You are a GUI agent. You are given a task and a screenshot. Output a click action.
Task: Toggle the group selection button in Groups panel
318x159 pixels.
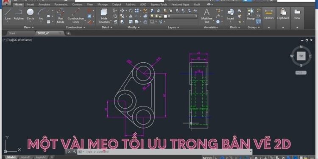[x=258, y=22]
